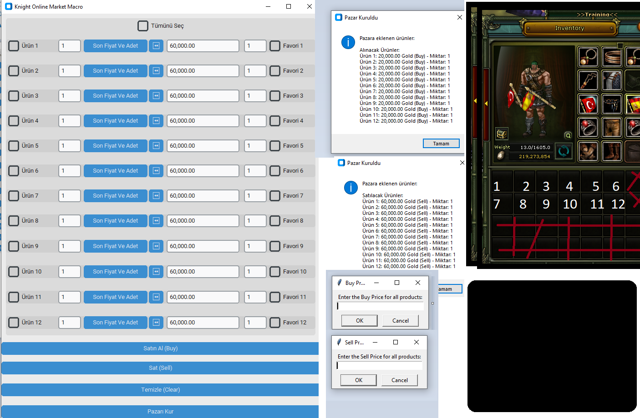Image resolution: width=640 pixels, height=418 pixels.
Task: Select the boots item in Inventory
Action: pos(612,151)
